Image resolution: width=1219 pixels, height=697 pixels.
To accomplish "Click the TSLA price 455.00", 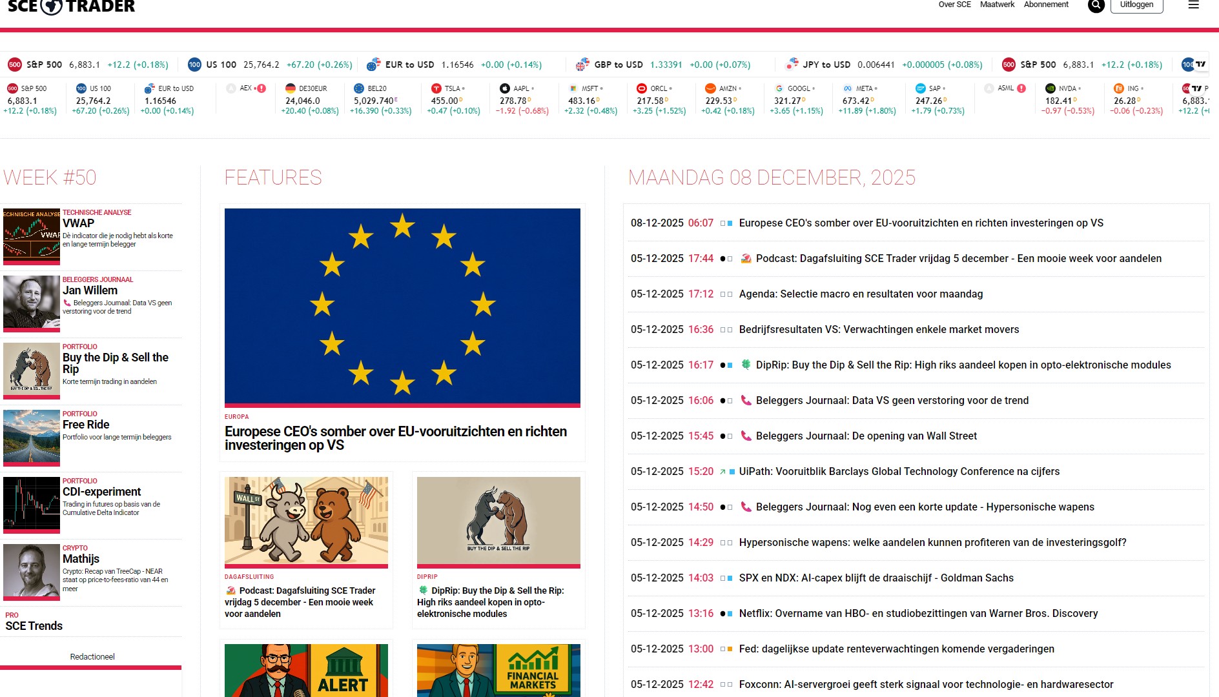I will click(x=445, y=101).
